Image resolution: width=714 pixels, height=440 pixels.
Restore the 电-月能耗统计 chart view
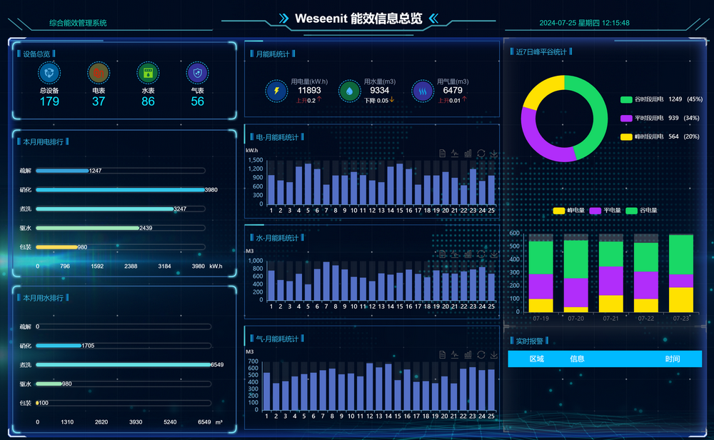[x=481, y=154]
